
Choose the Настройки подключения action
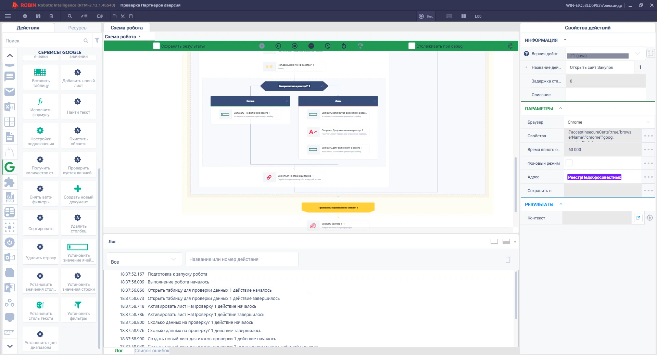pyautogui.click(x=41, y=136)
